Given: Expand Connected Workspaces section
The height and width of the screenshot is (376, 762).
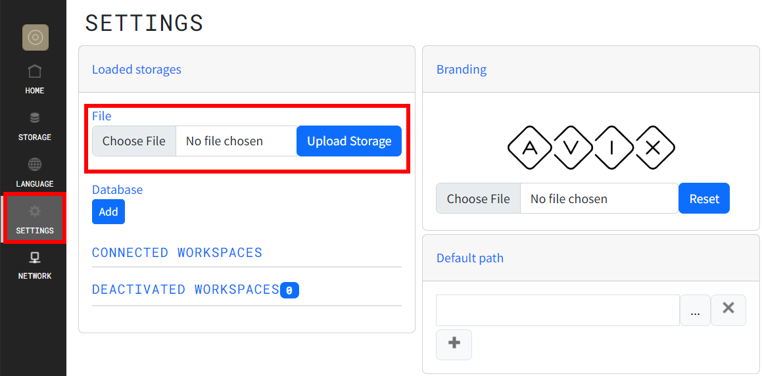Looking at the screenshot, I should 177,252.
